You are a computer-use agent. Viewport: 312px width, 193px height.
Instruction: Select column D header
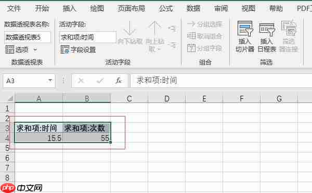pos(167,98)
